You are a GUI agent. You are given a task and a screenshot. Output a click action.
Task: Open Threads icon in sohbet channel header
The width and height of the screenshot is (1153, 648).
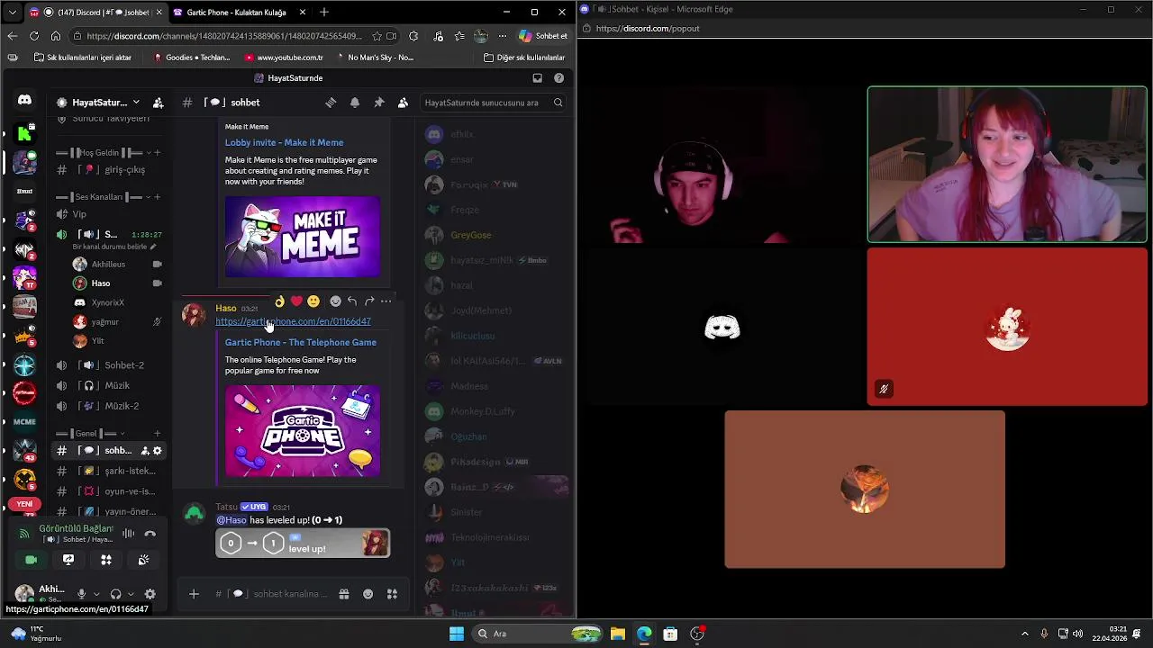pyautogui.click(x=331, y=103)
